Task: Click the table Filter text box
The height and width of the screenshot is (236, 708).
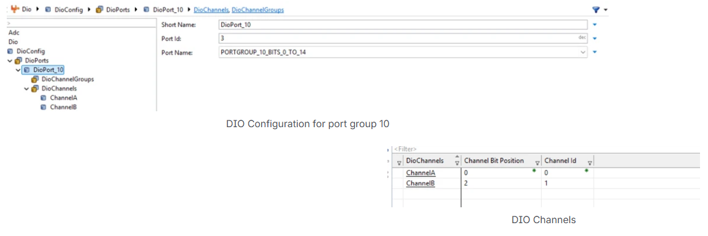Action: click(x=546, y=149)
